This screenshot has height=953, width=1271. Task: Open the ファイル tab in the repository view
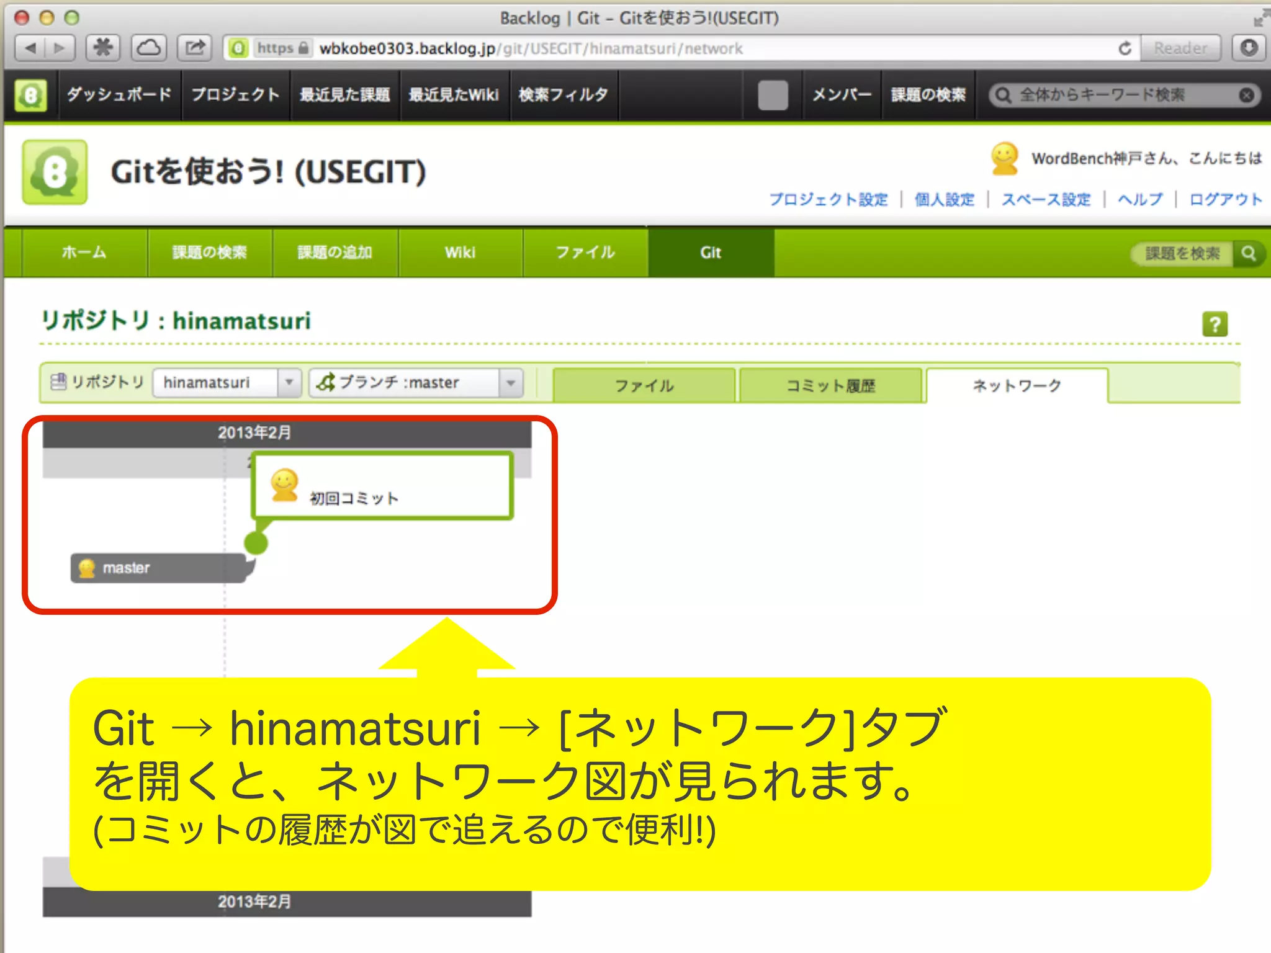click(644, 385)
